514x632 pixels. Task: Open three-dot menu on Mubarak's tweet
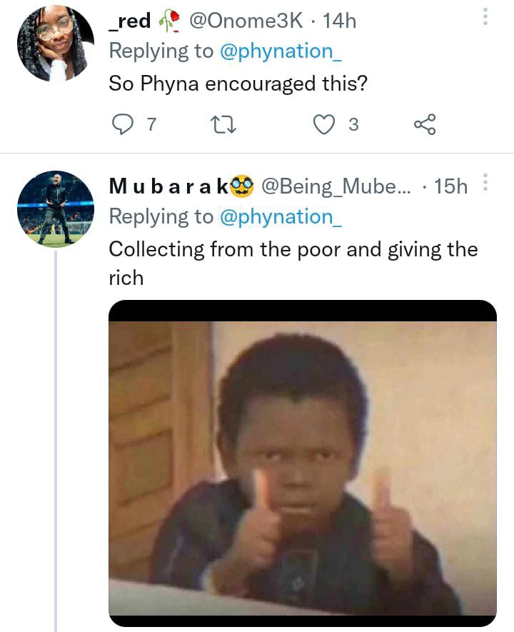pos(485,183)
